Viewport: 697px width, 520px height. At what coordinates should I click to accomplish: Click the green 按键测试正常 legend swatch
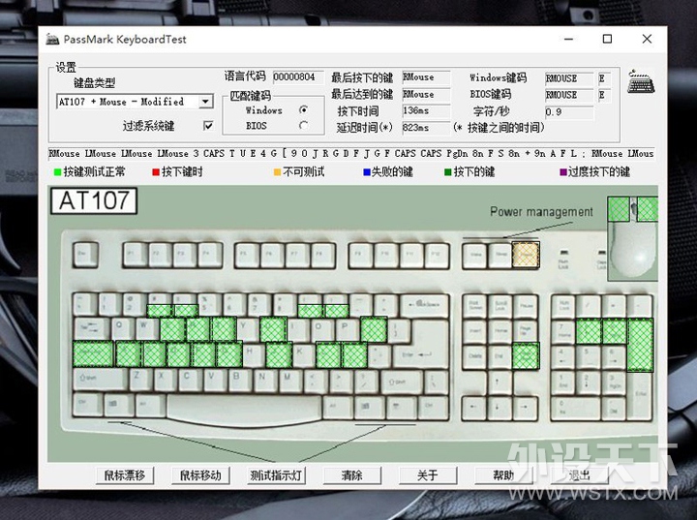coord(57,172)
